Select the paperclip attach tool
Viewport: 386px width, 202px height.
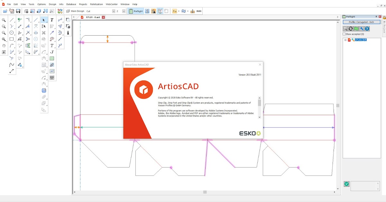52,65
